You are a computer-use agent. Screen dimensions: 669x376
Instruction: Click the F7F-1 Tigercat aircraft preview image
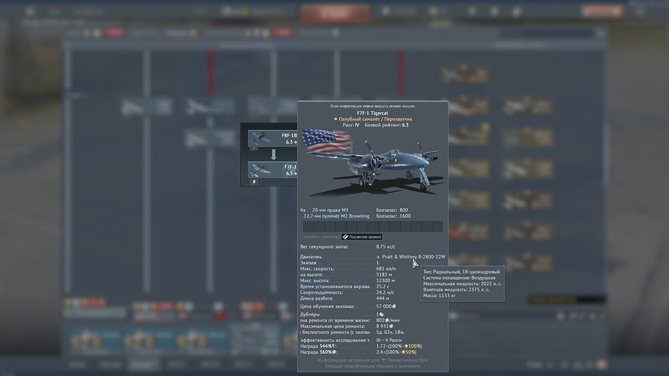(x=372, y=165)
